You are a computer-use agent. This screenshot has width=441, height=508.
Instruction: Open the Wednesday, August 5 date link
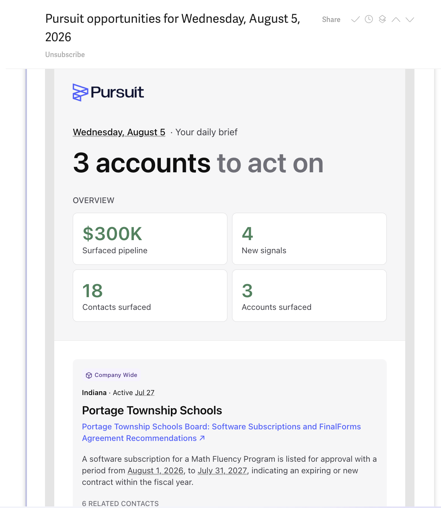point(119,132)
